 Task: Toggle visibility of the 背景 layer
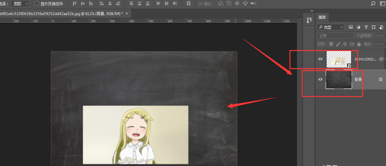[320, 79]
